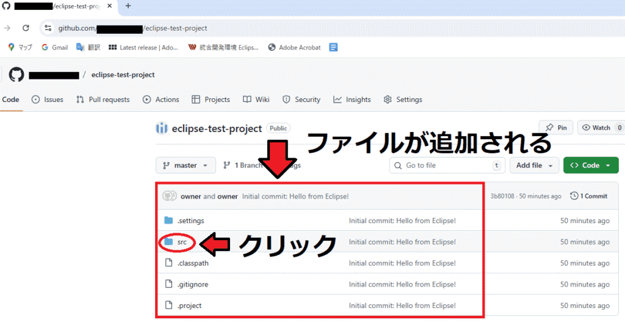
Task: Open the Gmail bookmark
Action: point(54,48)
